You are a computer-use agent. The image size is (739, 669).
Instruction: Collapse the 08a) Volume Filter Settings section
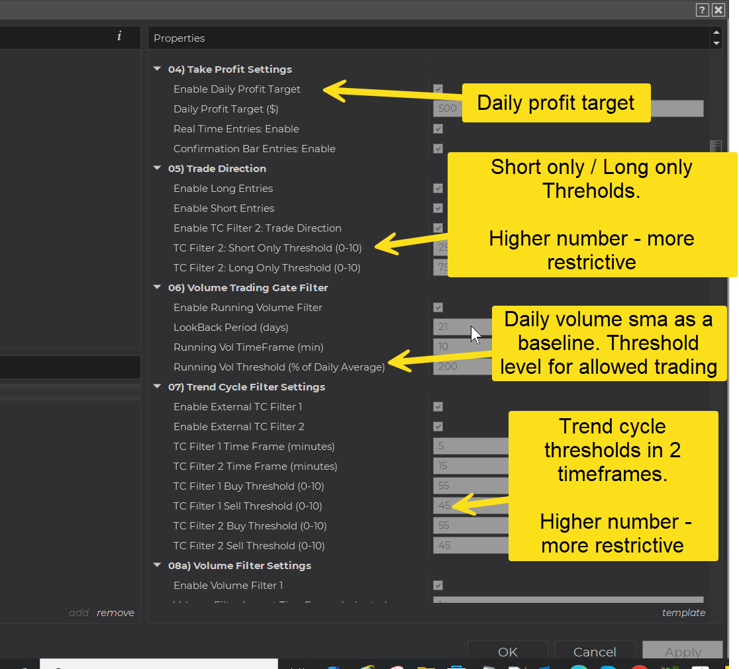pos(158,566)
